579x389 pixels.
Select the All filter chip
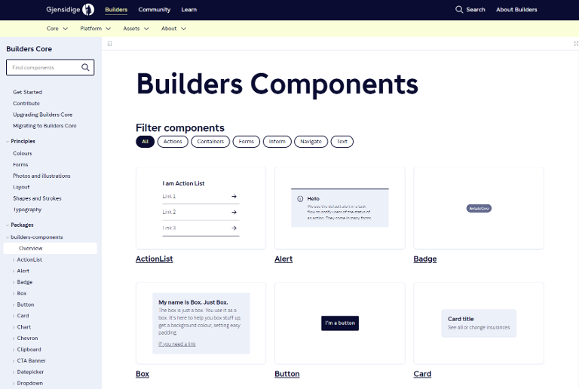pyautogui.click(x=145, y=142)
